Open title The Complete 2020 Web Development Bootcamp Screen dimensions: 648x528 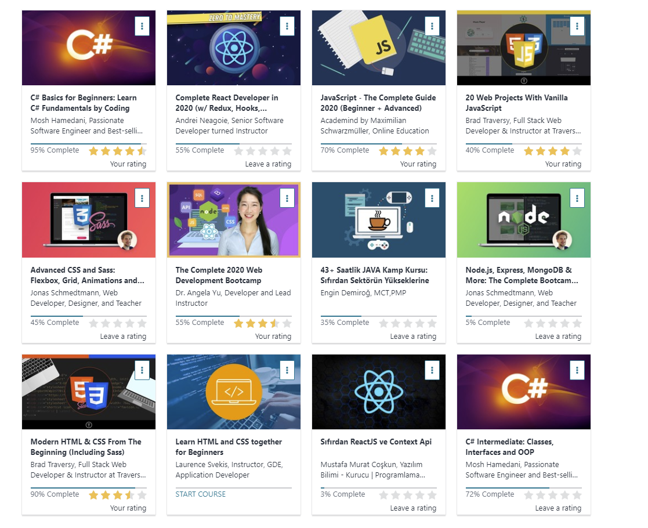click(x=219, y=276)
